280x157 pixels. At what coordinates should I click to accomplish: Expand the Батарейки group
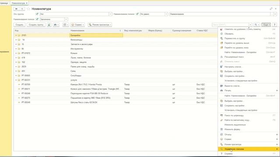pyautogui.click(x=16, y=35)
